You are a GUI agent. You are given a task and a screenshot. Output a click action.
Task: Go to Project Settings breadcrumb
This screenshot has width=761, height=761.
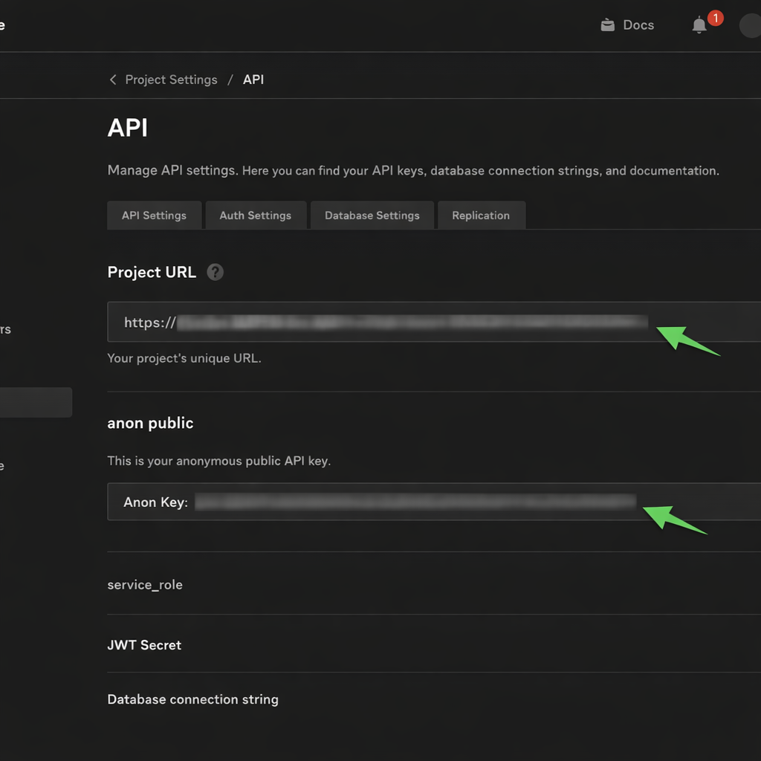[x=171, y=80]
